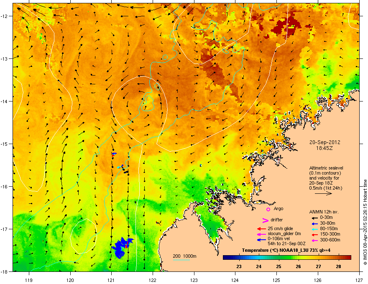Click the drifter legend label
Screen dimensions: 368x284
click(x=277, y=220)
